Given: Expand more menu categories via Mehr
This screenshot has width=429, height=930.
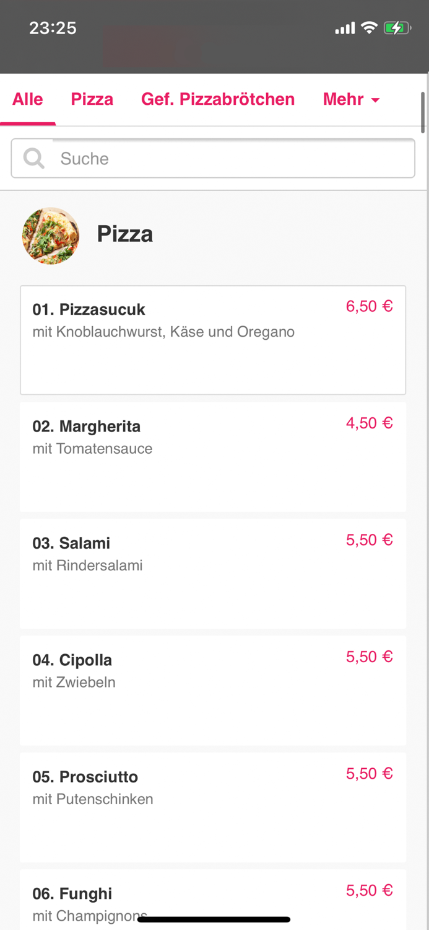Looking at the screenshot, I should 351,99.
